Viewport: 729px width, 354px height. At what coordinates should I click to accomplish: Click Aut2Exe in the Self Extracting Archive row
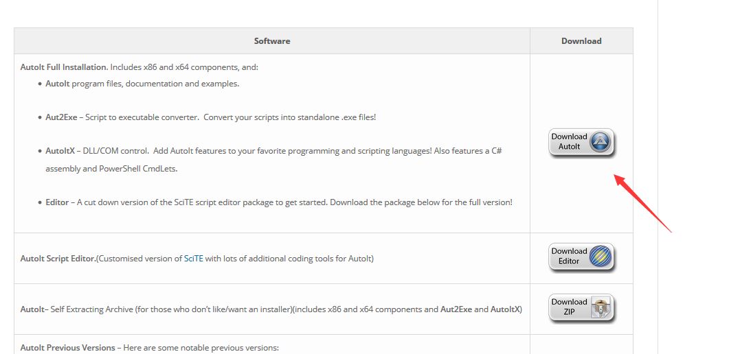click(458, 309)
